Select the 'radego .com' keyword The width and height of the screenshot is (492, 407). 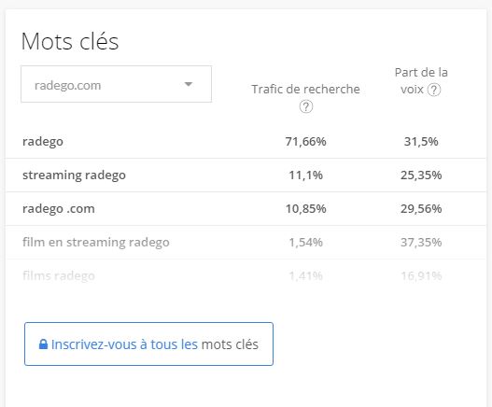pos(59,209)
